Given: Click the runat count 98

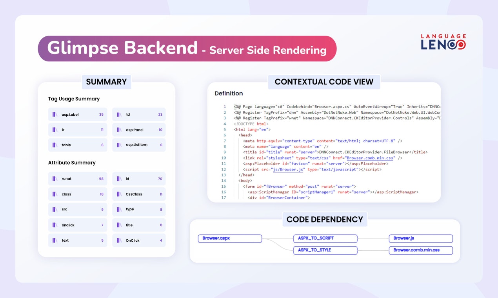Looking at the screenshot, I should coord(101,179).
